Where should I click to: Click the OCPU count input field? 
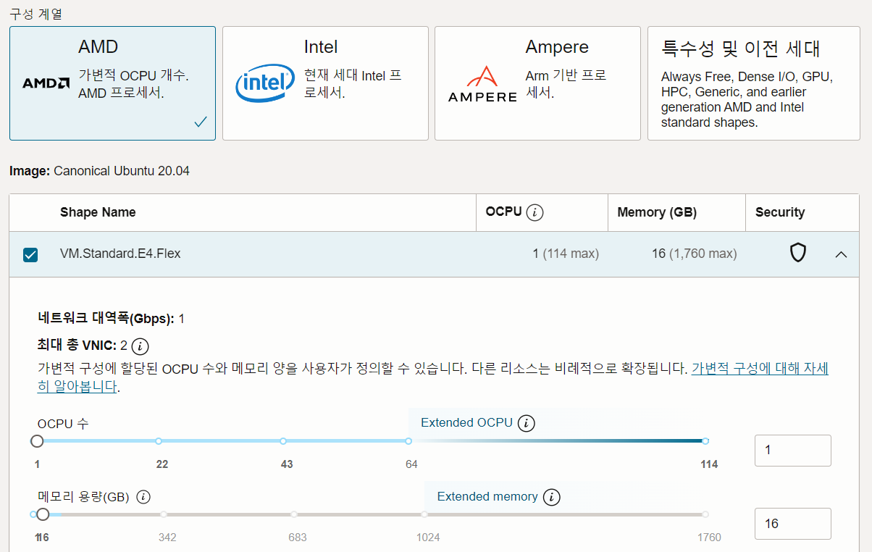click(x=793, y=451)
